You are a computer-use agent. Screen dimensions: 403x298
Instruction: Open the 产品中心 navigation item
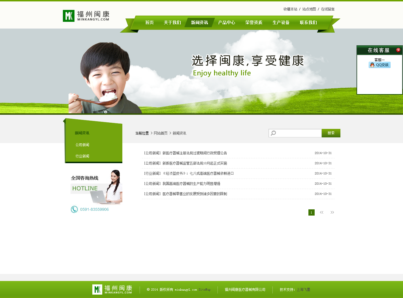227,23
